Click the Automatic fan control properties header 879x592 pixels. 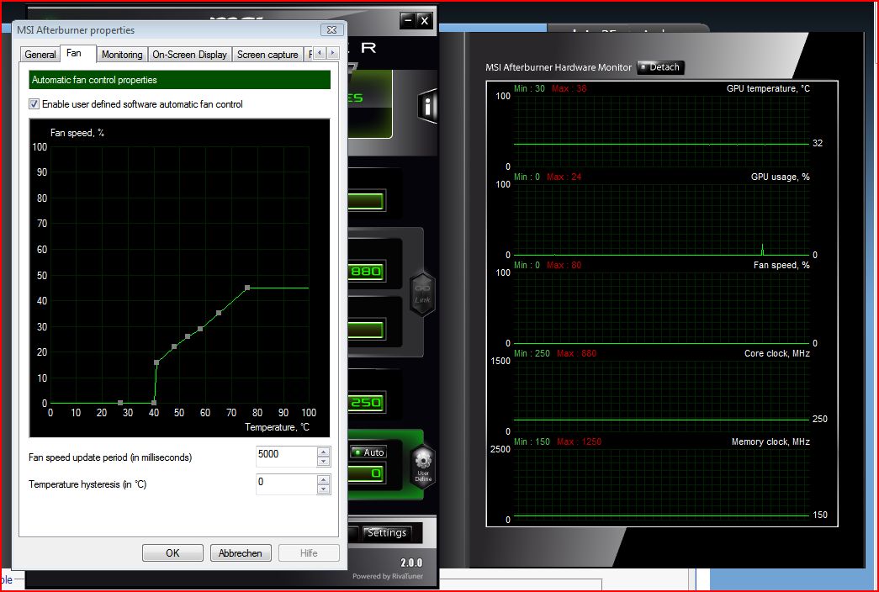pos(179,80)
